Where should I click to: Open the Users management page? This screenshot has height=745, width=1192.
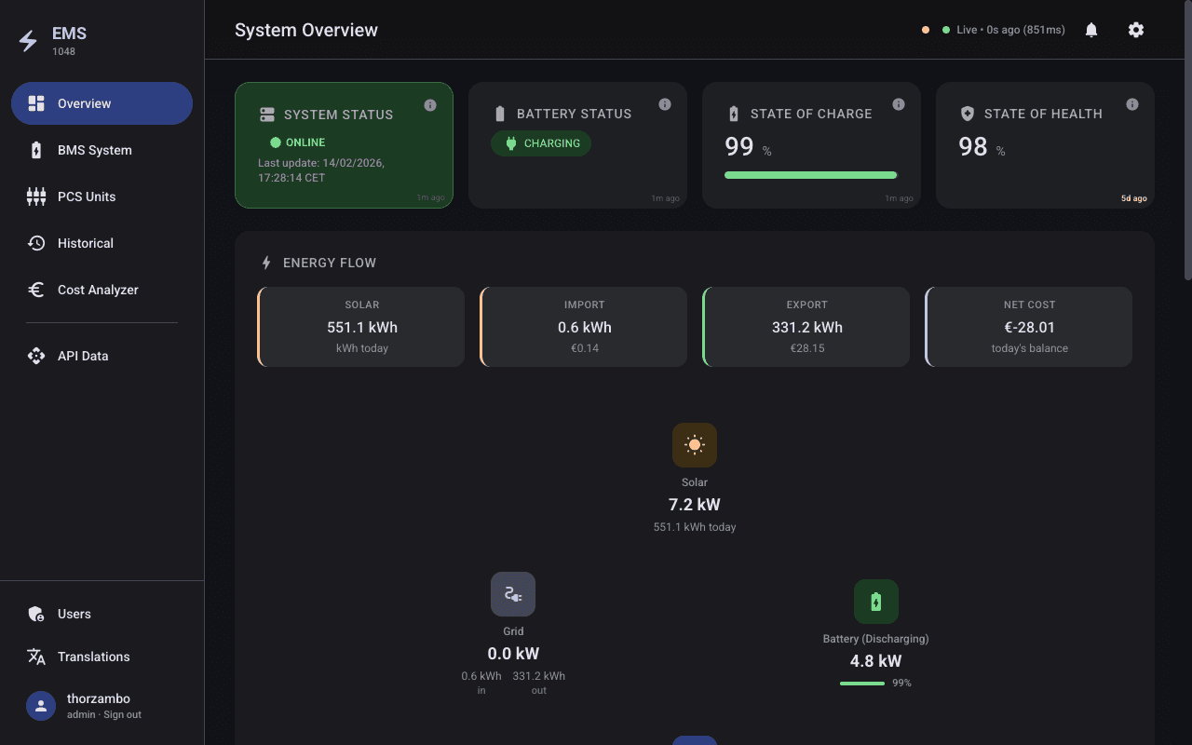[x=74, y=614]
